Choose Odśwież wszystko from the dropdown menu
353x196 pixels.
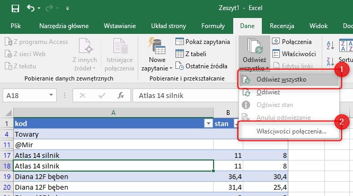289,79
